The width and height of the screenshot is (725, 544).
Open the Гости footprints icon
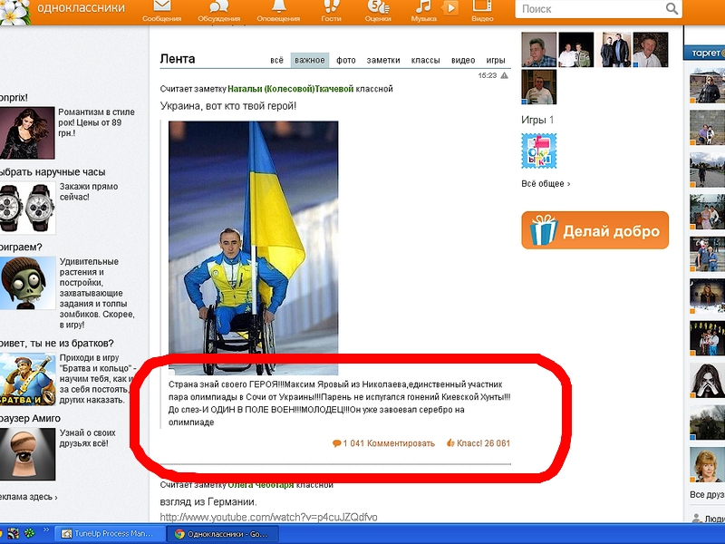coord(331,7)
